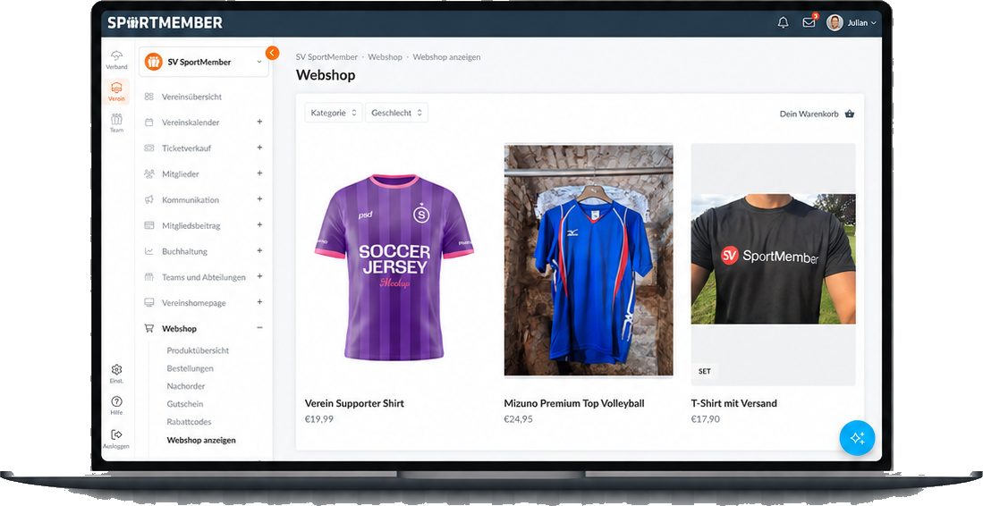Screen dimensions: 983x506
Task: Open Vereinskalender menu item
Action: coord(191,122)
